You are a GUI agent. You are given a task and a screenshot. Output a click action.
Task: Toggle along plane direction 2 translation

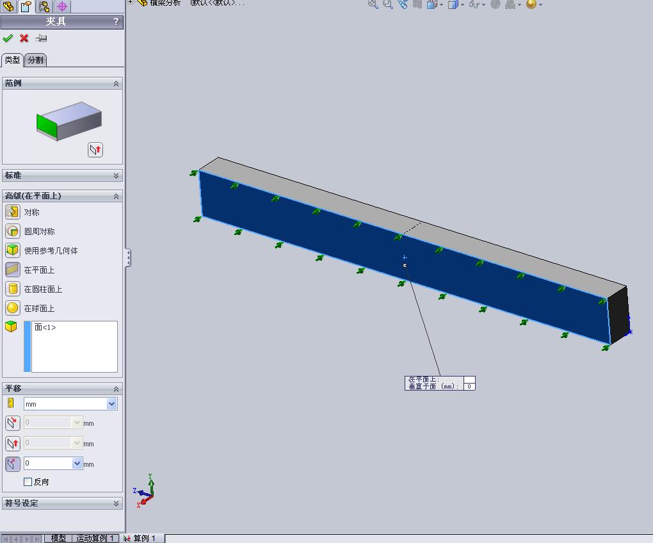pos(13,443)
